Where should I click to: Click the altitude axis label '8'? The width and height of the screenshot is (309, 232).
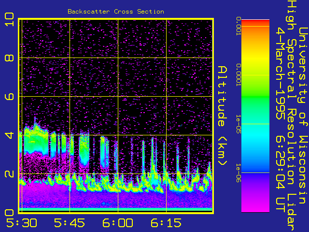pyautogui.click(x=10, y=58)
